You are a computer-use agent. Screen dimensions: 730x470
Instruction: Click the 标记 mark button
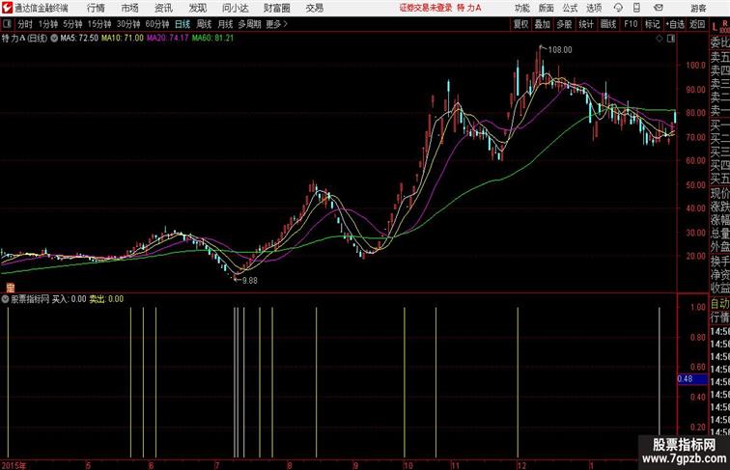652,24
